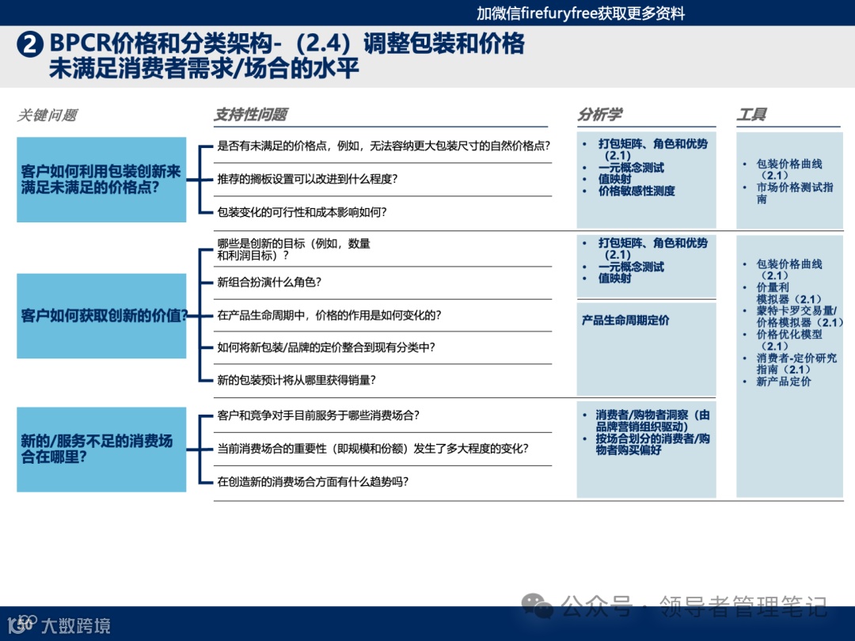Click tool bullet 价格优化模型 (2.1)

789,340
